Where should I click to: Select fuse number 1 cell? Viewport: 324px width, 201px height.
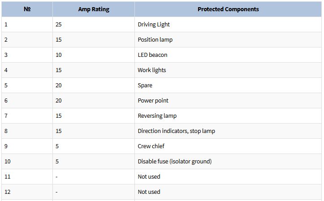coord(6,25)
